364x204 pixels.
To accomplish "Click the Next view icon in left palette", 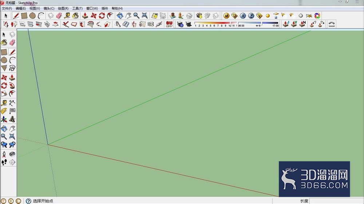I will [x=12, y=145].
